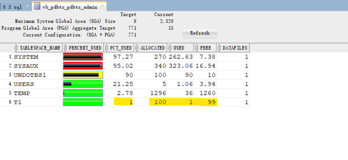Select the SYSAUX tablespace name cell
Screen dimensions: 348x160
(x=38, y=66)
